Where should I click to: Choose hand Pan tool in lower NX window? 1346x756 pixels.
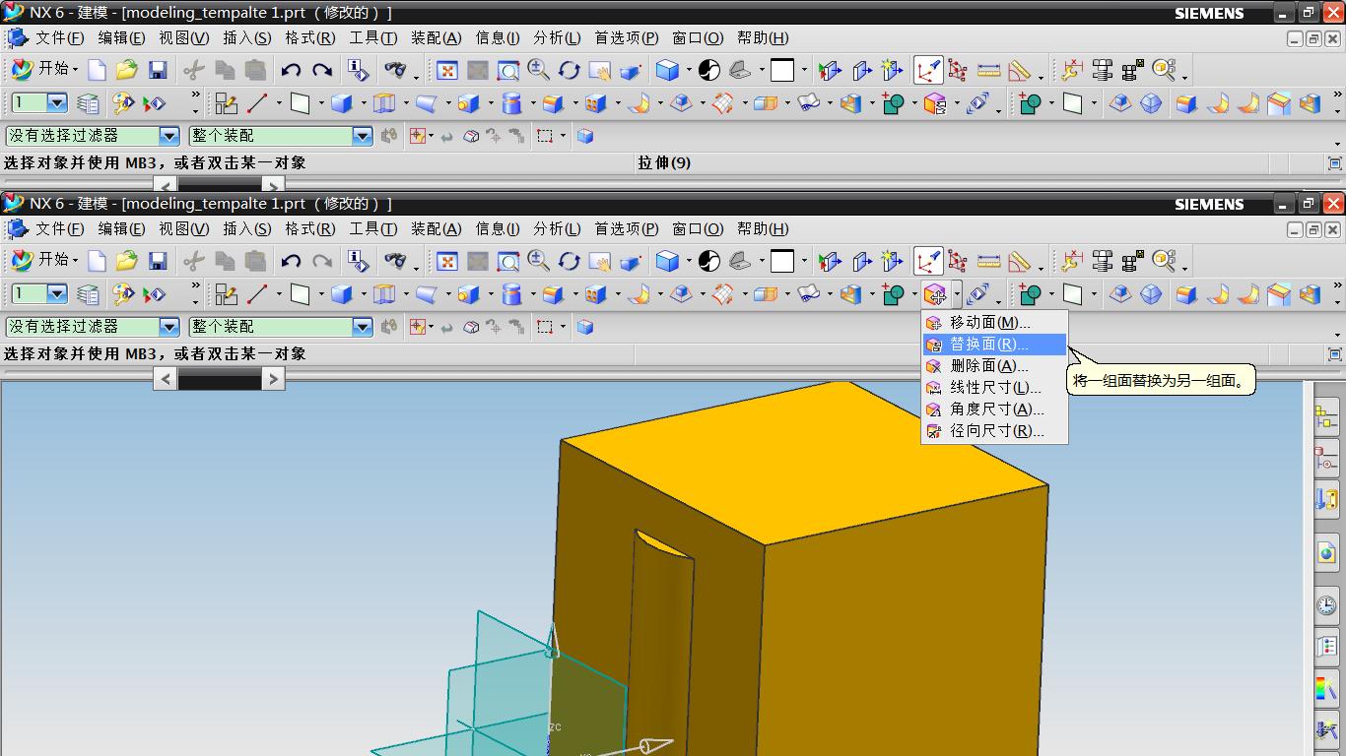click(599, 261)
